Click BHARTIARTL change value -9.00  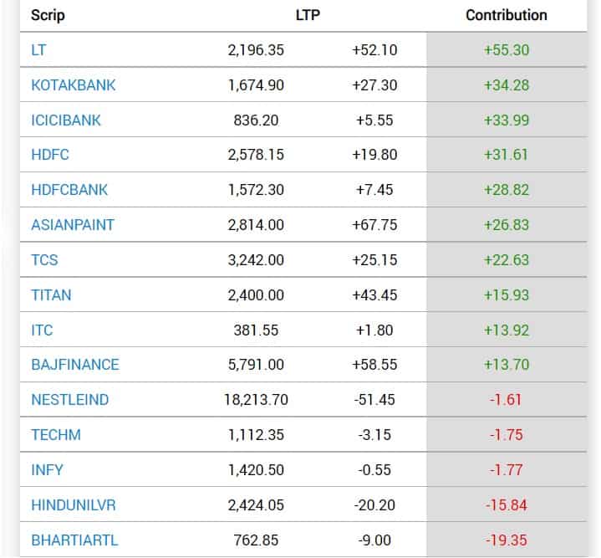pos(374,540)
